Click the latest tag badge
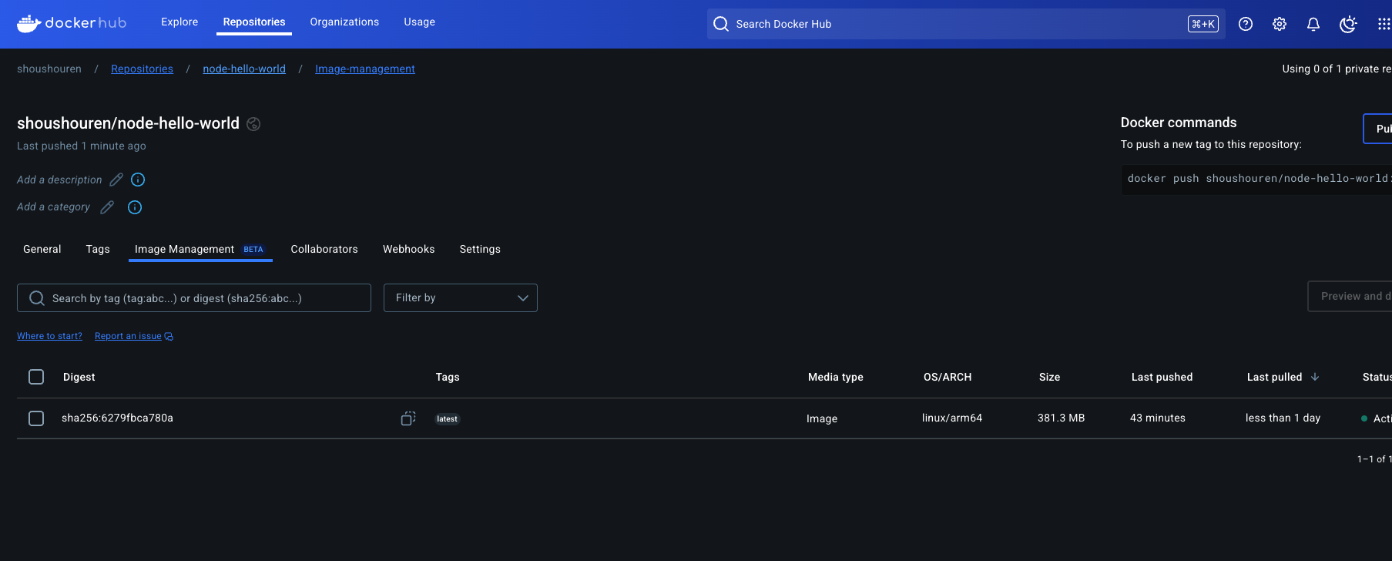The width and height of the screenshot is (1392, 561). pos(448,418)
